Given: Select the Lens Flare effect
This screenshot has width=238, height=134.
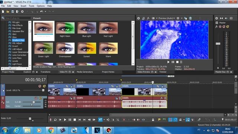Looking at the screenshot, I should (x=17, y=58).
